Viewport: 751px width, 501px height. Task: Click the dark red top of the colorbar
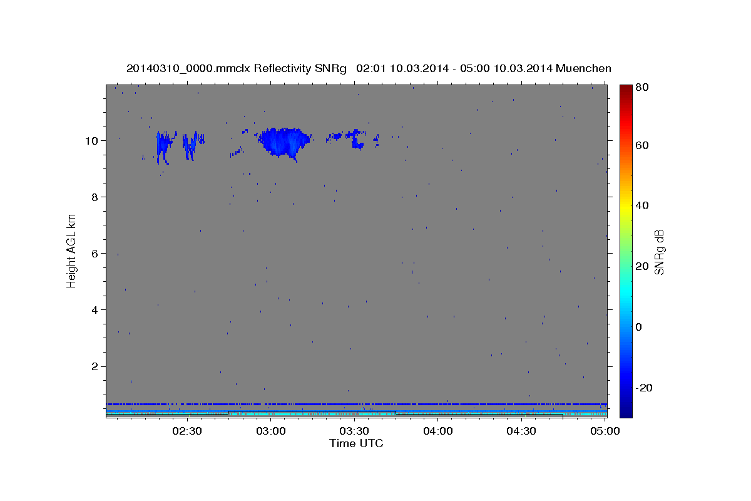[x=626, y=89]
